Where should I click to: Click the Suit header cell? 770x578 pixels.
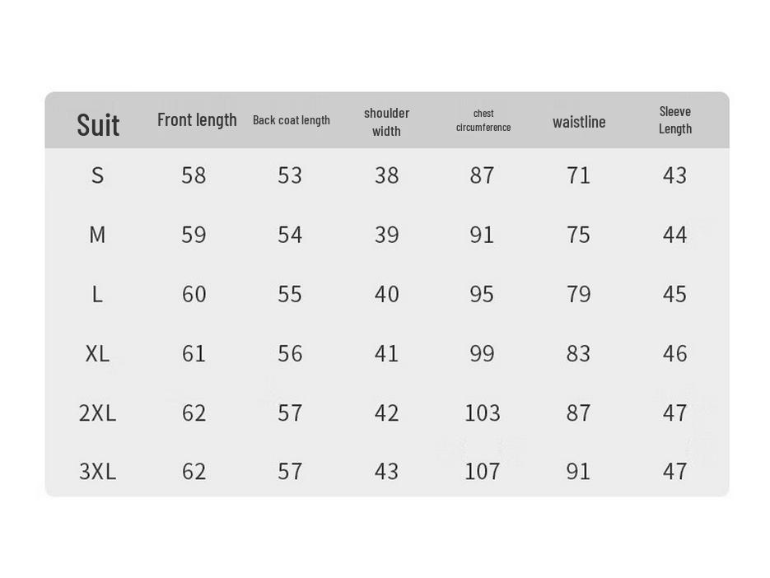click(x=98, y=124)
